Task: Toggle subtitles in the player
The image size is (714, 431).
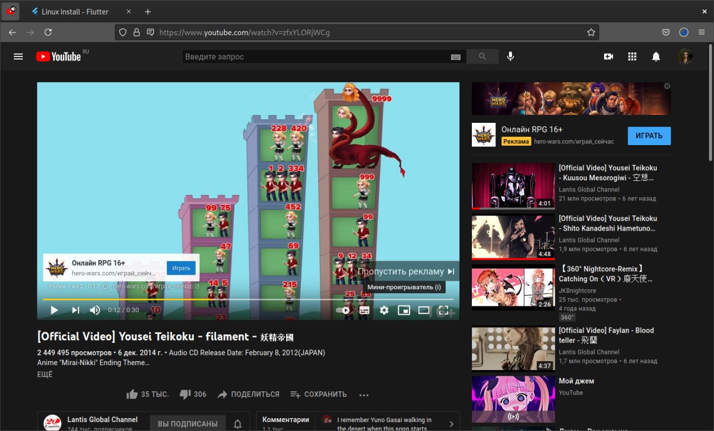Action: [364, 310]
